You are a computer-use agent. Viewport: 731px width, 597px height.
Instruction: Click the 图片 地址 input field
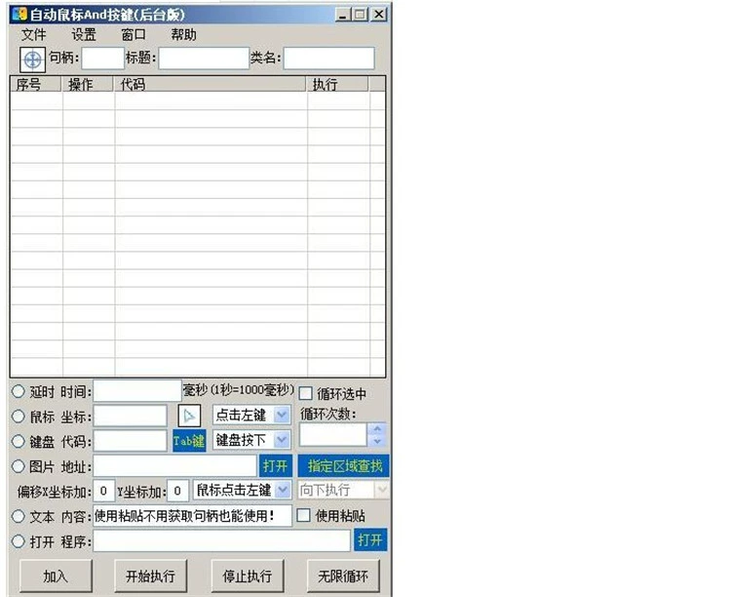coord(175,466)
